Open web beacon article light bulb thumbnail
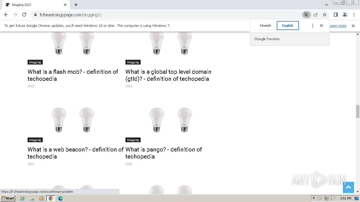Viewport: 360px width, 202px height. coord(73,120)
